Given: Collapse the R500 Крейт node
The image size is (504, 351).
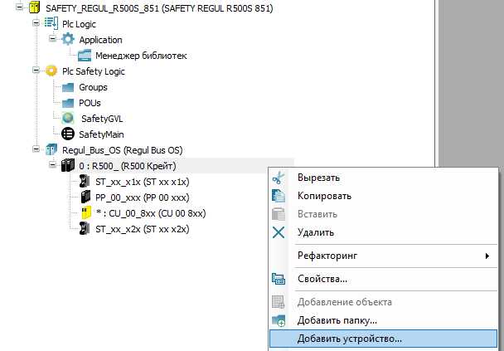Looking at the screenshot, I should click(52, 166).
